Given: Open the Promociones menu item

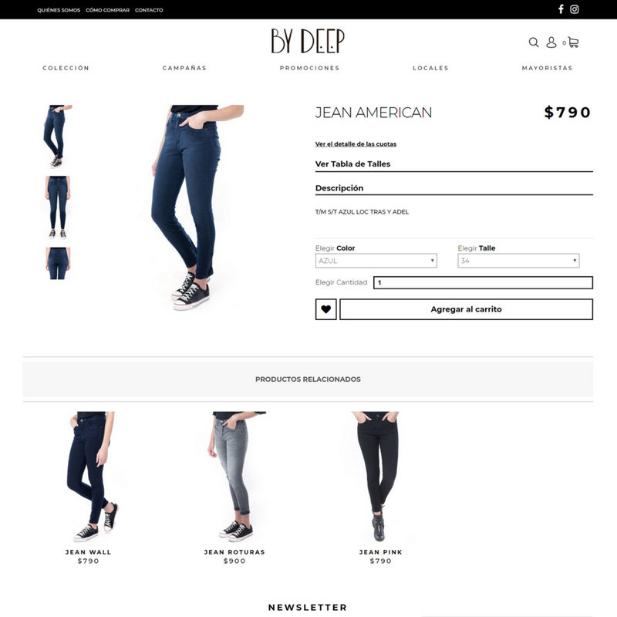Looking at the screenshot, I should pos(310,68).
